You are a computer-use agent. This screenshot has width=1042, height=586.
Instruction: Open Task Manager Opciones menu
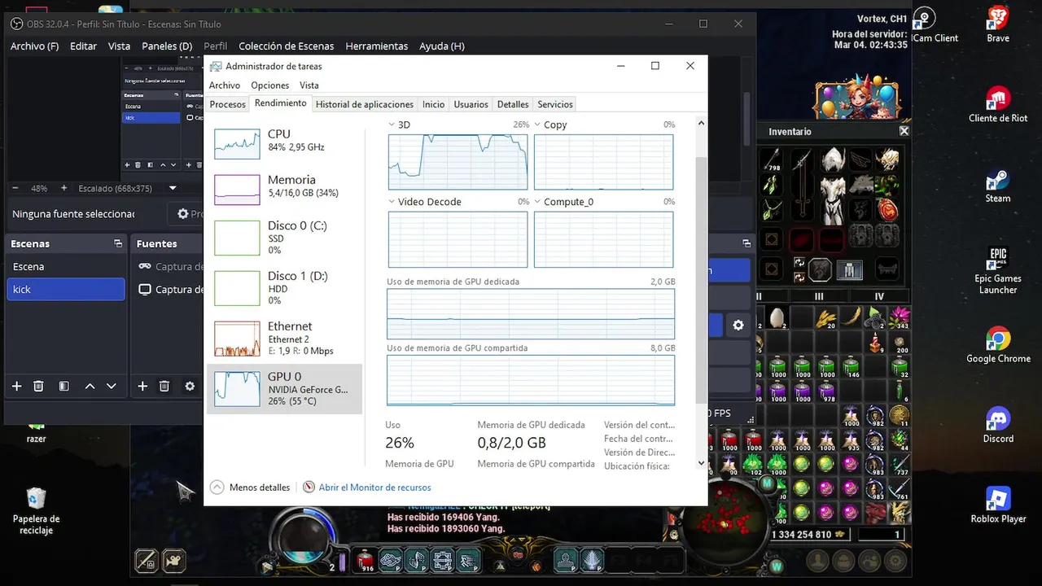270,85
